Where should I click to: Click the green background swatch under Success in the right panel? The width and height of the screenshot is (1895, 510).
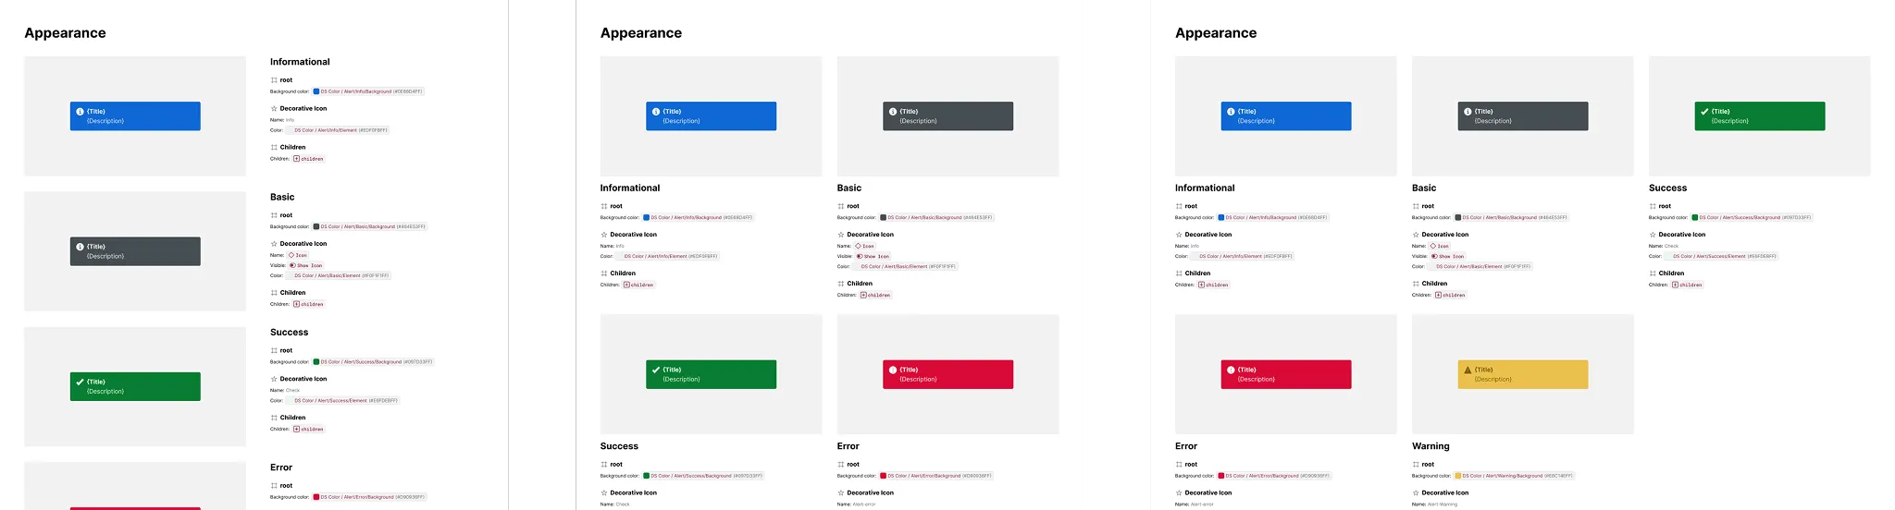pos(1695,218)
